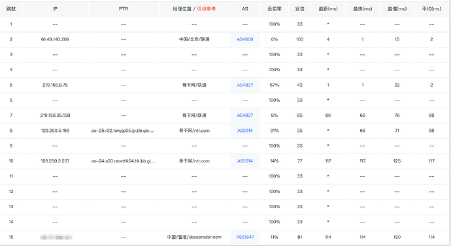The width and height of the screenshot is (451, 246).
Task: Click hop number 12 cell
Action: [x=11, y=191]
